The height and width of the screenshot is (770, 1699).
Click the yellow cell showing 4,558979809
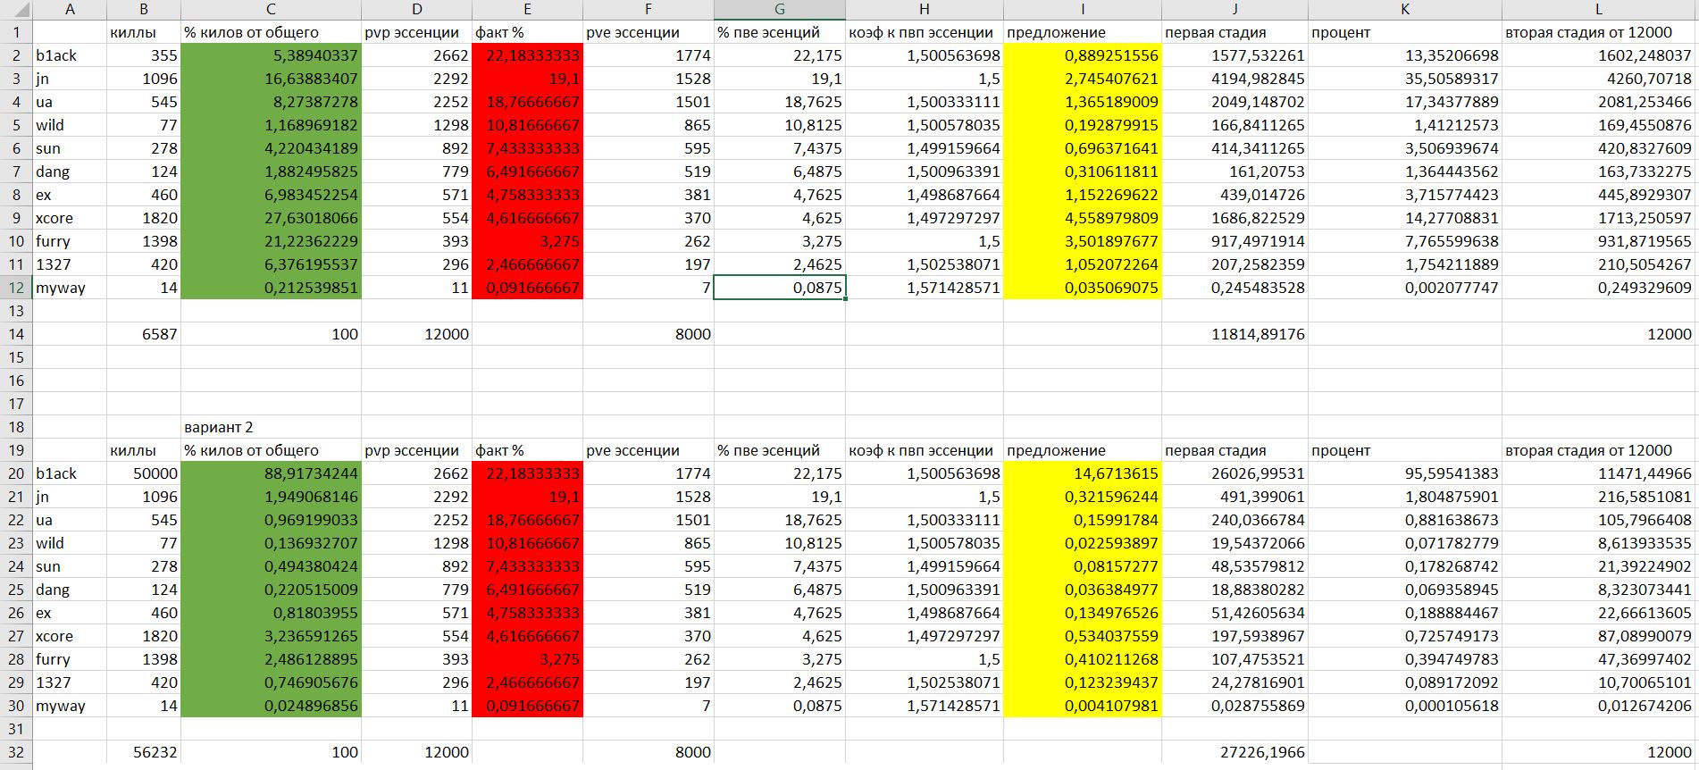coord(1083,218)
